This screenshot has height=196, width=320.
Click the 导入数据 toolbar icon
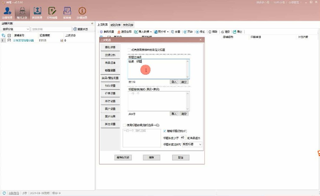click(136, 32)
